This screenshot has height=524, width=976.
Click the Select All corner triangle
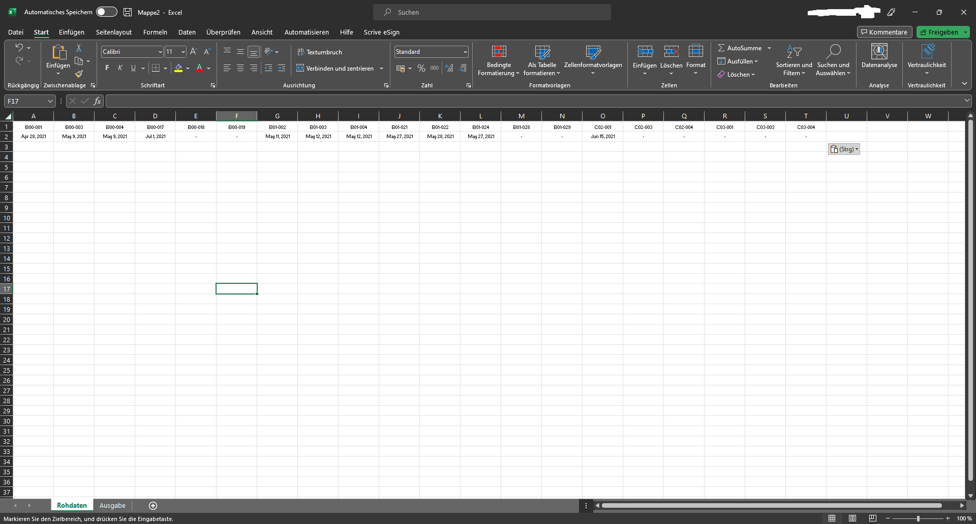click(7, 116)
